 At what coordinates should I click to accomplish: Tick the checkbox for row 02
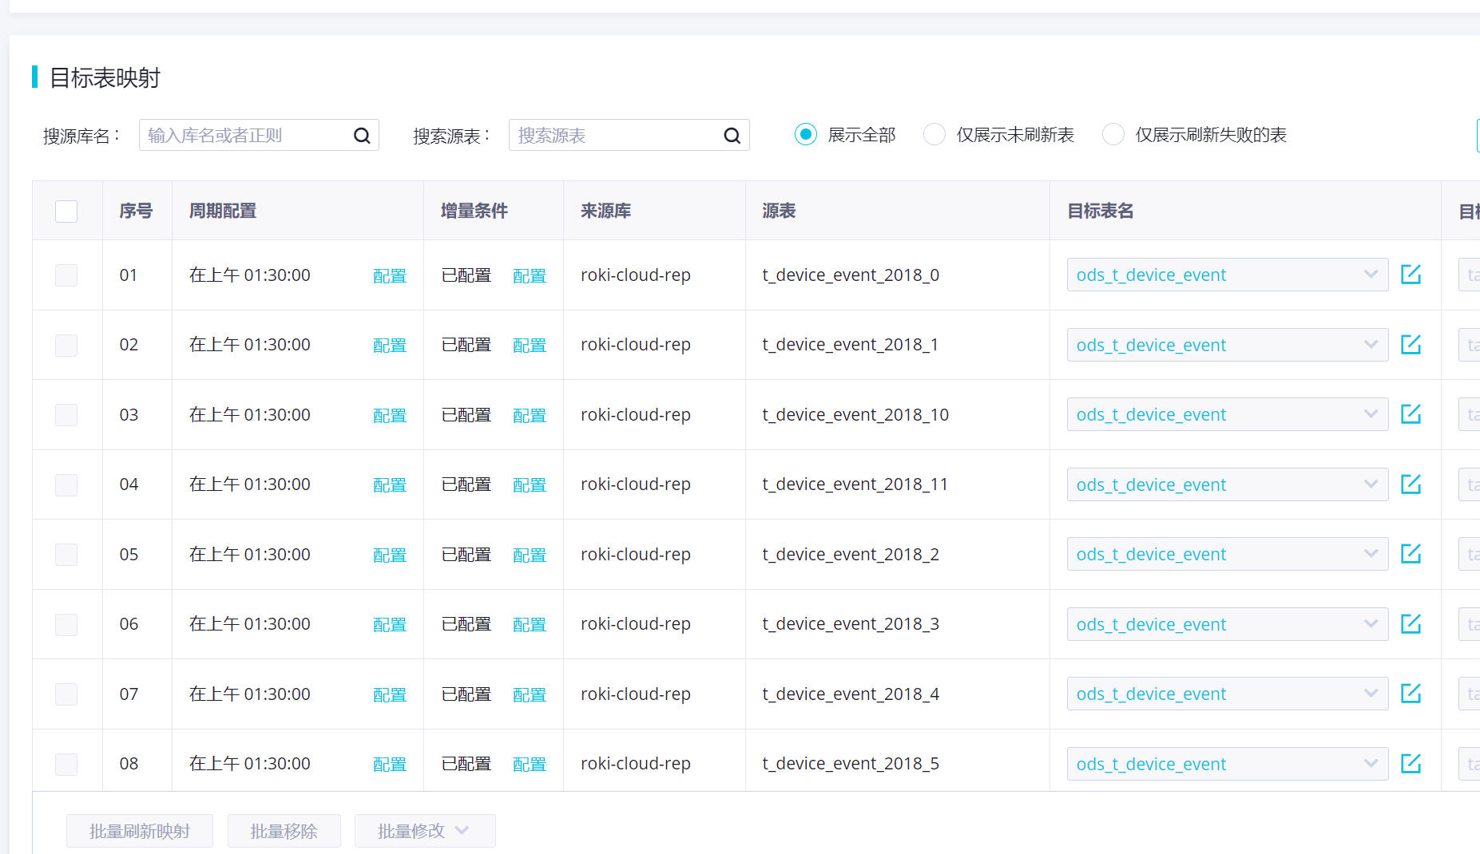[66, 346]
